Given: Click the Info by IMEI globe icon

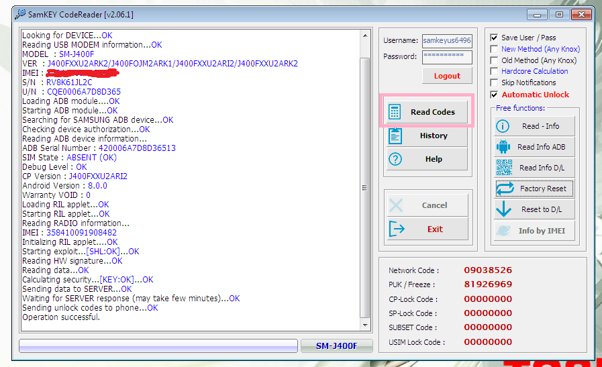Looking at the screenshot, I should 503,230.
